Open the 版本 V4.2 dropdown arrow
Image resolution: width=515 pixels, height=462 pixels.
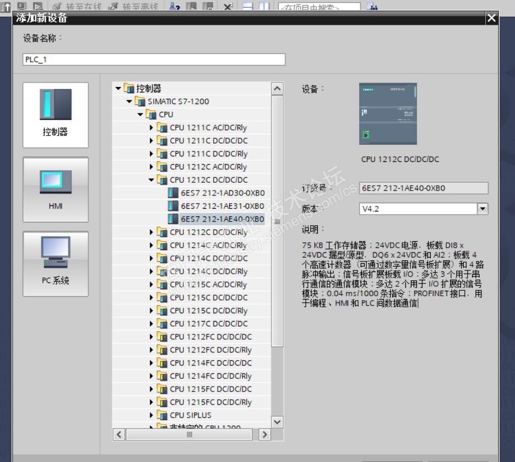click(x=483, y=209)
